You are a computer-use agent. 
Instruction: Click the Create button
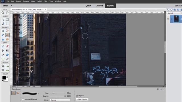(178, 6)
